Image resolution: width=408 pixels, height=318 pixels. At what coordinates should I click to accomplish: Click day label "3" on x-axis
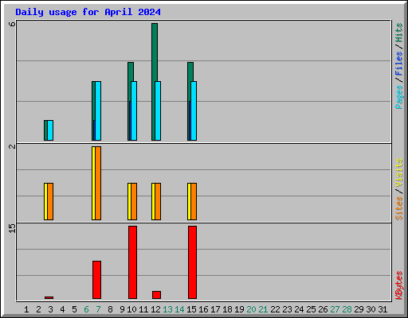50,309
